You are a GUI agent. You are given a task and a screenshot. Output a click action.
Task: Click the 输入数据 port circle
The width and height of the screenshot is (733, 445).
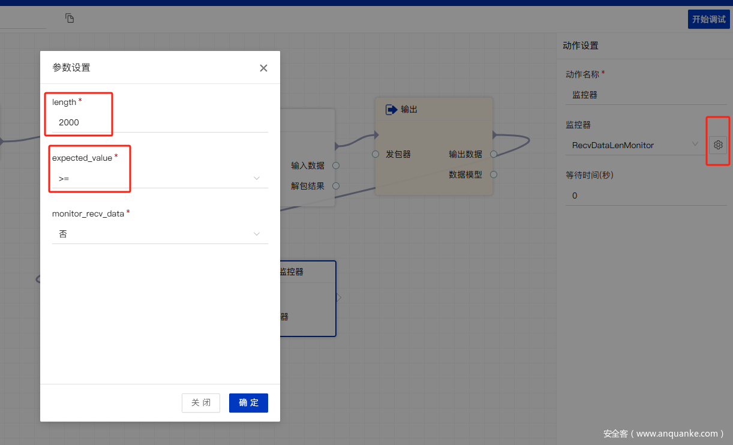point(336,166)
